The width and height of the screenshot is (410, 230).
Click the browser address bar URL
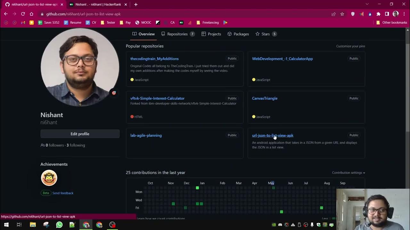point(83,14)
